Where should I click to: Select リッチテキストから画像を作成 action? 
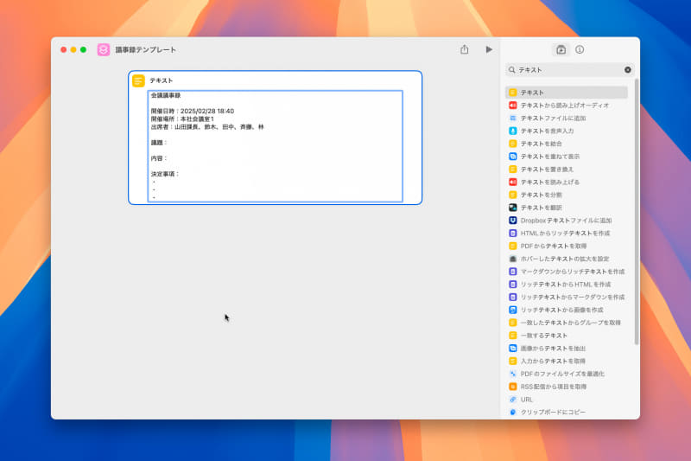click(567, 310)
